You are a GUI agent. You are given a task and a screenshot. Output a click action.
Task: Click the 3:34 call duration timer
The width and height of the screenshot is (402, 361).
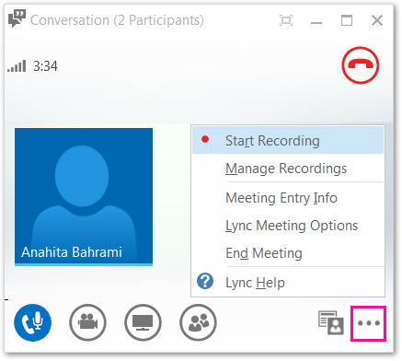pos(45,66)
